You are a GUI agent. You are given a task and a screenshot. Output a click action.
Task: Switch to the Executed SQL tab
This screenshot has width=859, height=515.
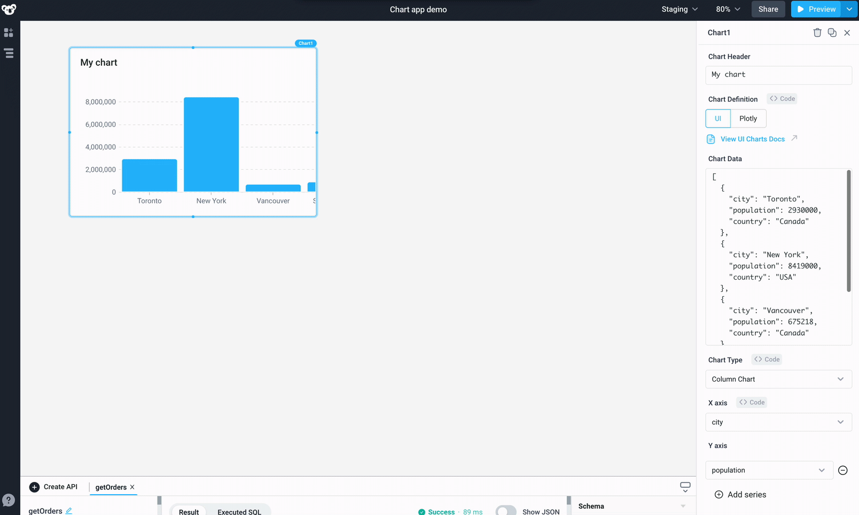click(x=240, y=511)
